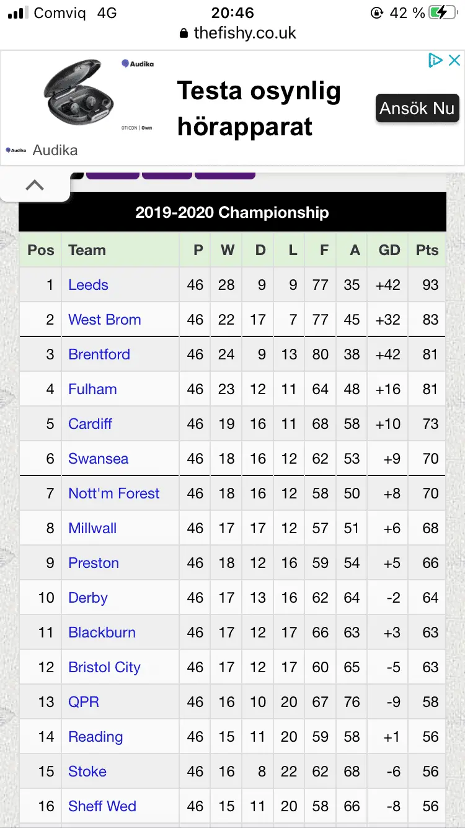465x828 pixels.
Task: Tap the battery icon in status bar
Action: [445, 13]
